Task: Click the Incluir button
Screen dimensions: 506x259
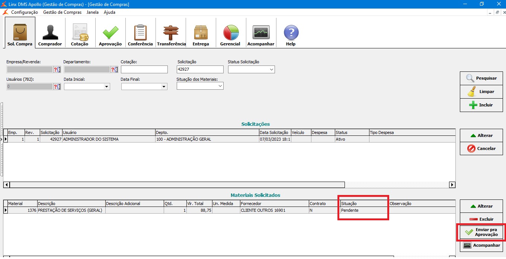Action: (481, 105)
